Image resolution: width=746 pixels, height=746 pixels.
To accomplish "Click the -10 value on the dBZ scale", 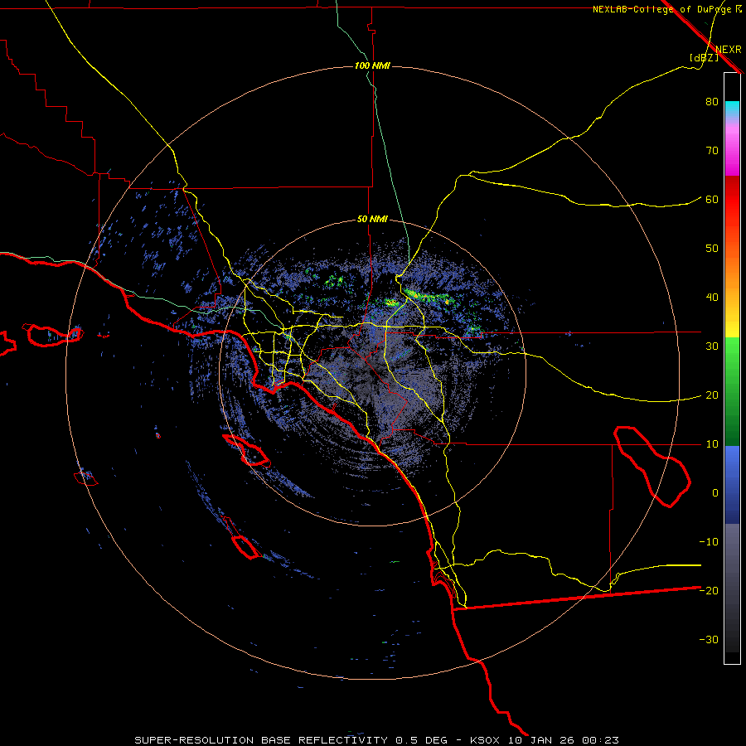I will [709, 542].
